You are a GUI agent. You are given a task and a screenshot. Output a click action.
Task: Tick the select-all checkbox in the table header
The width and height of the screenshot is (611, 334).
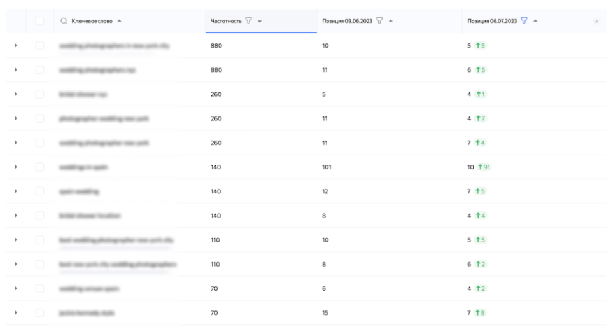tap(40, 21)
